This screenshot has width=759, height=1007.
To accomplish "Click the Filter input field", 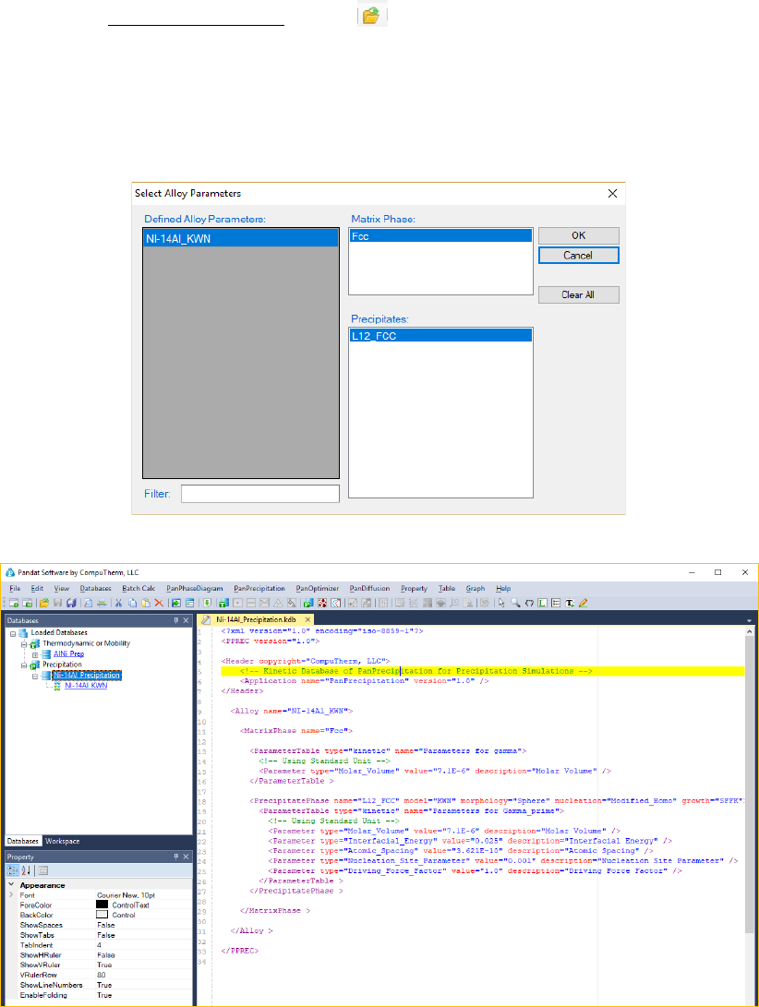I will coord(260,494).
